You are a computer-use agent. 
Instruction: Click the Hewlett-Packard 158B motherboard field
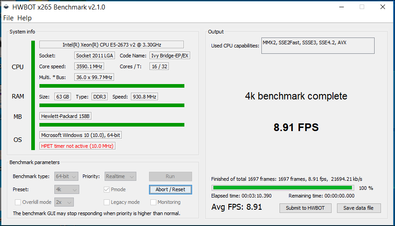click(x=66, y=116)
